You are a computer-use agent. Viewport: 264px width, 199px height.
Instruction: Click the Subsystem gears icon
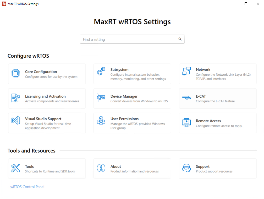pyautogui.click(x=101, y=71)
